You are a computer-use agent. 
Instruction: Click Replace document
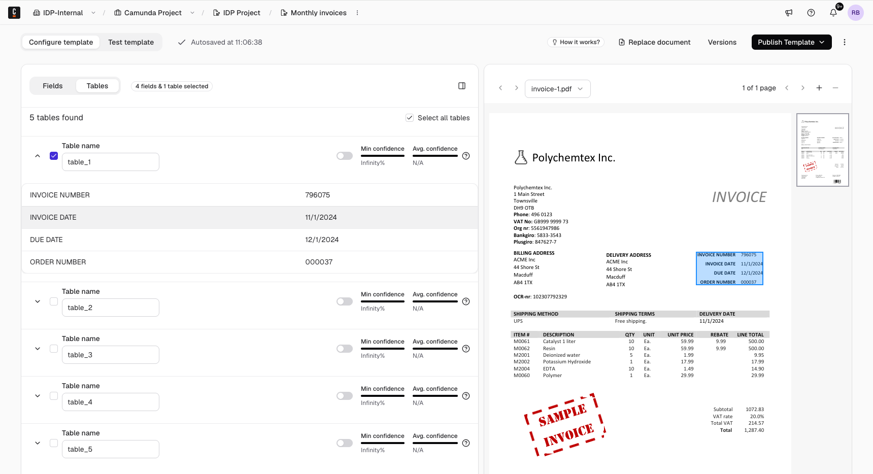pos(654,42)
